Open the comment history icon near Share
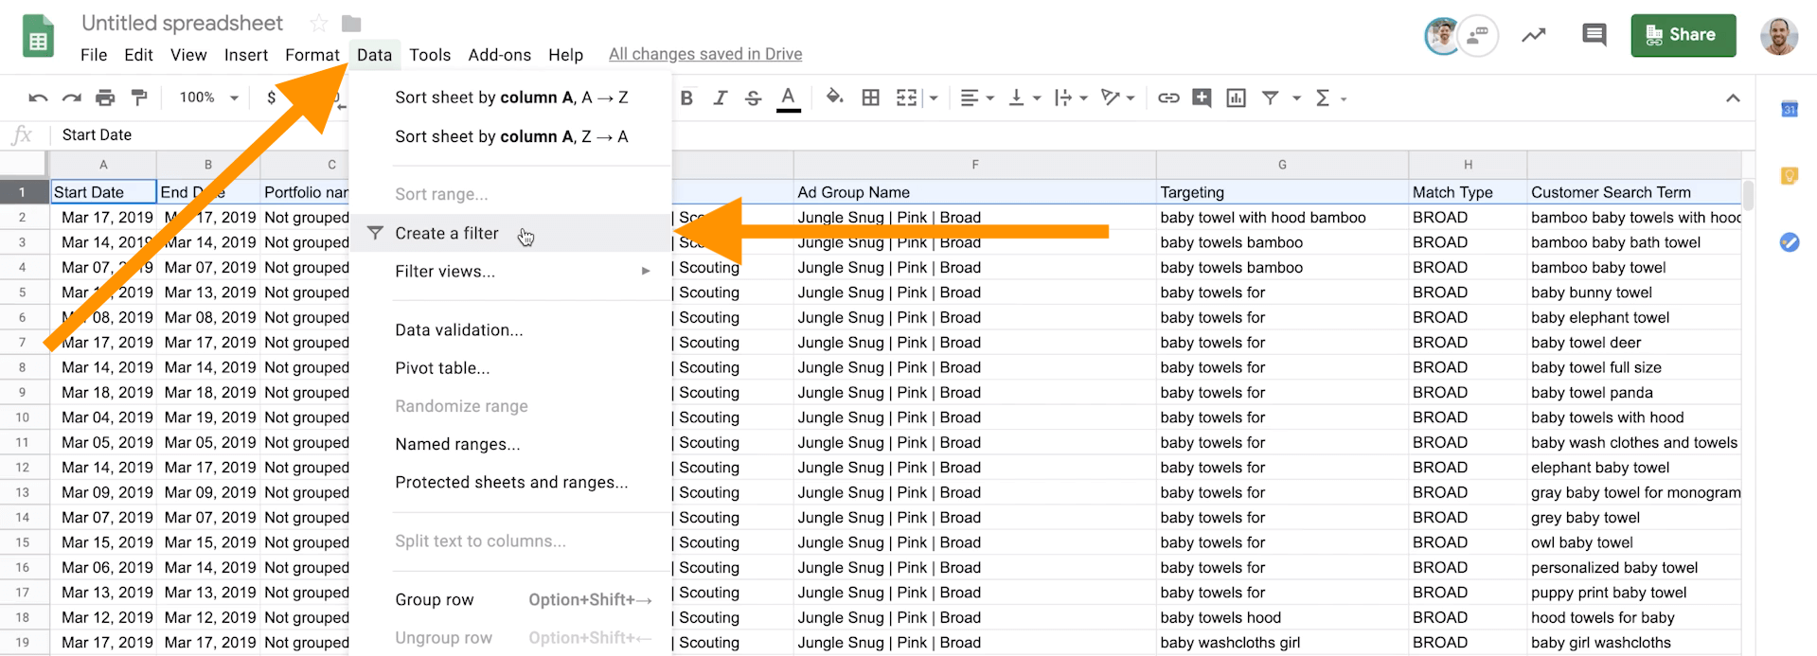 (x=1594, y=36)
